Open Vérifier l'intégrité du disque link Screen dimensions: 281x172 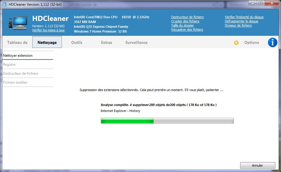point(244,17)
